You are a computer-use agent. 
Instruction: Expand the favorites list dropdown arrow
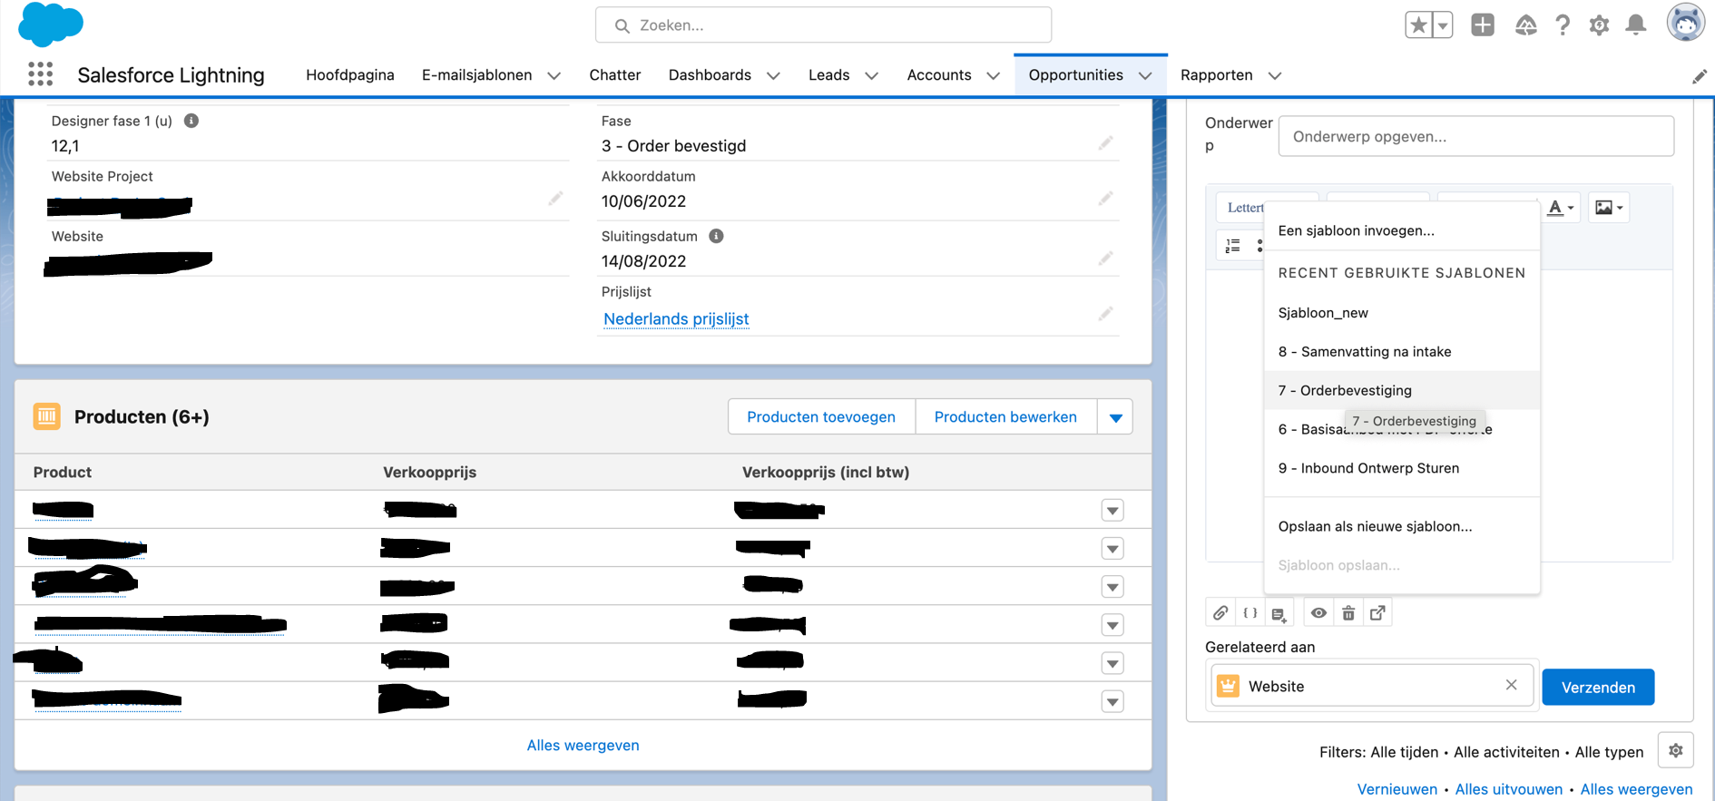pos(1443,25)
